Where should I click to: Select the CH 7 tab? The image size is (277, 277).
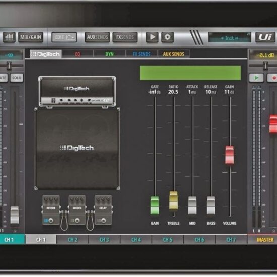coord(231,240)
